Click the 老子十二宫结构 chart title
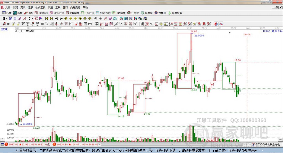Viewport: 283px width, 153px height. pyautogui.click(x=24, y=31)
